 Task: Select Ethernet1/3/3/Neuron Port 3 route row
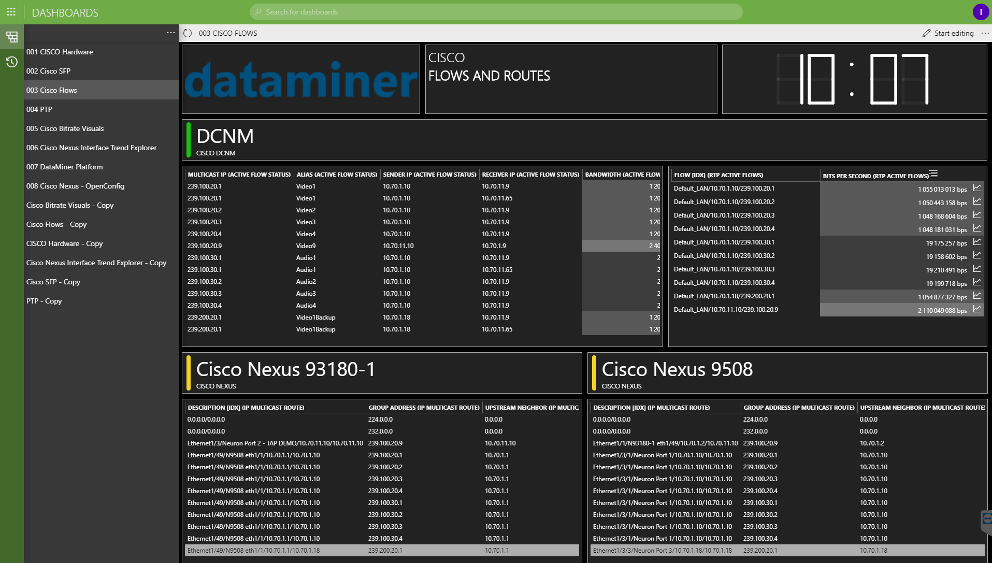[787, 551]
